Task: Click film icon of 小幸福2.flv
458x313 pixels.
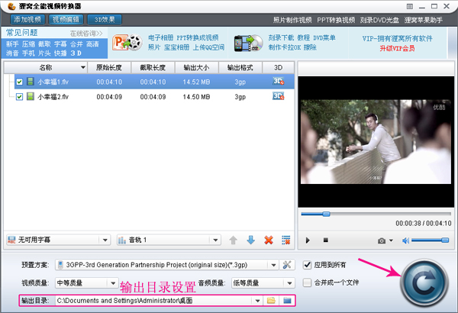Action: click(30, 96)
